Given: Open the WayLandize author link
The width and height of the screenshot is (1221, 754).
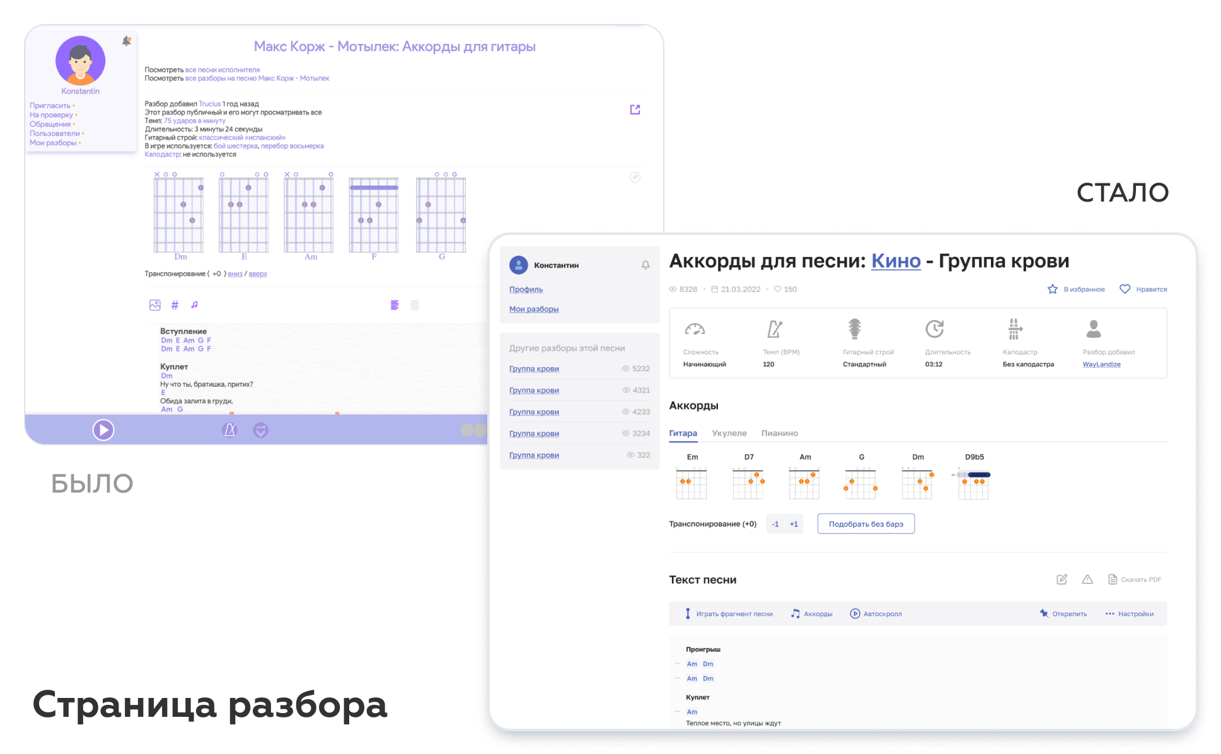Looking at the screenshot, I should click(x=1101, y=364).
